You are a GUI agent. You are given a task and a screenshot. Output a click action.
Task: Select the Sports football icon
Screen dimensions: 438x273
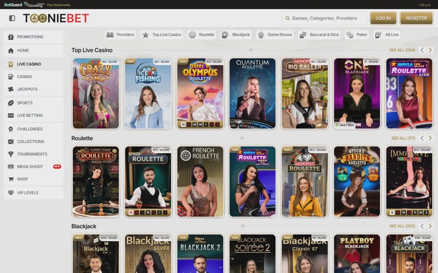(x=10, y=103)
